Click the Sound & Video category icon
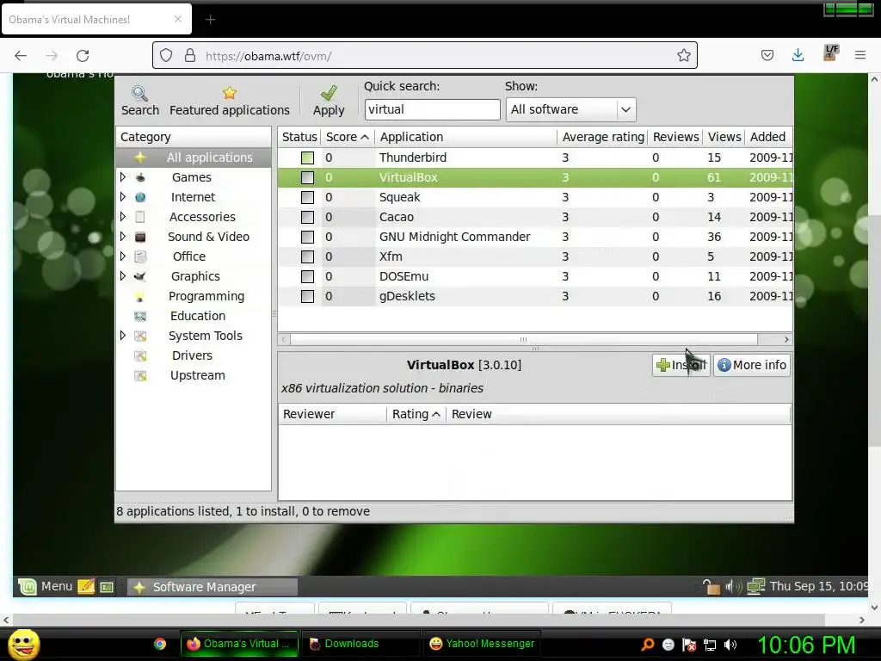 pyautogui.click(x=140, y=237)
